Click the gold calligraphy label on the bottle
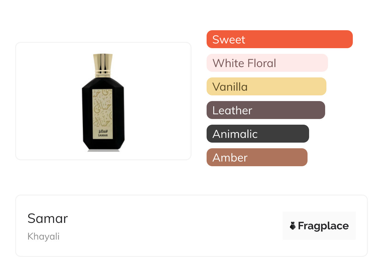The height and width of the screenshot is (272, 383). click(103, 109)
